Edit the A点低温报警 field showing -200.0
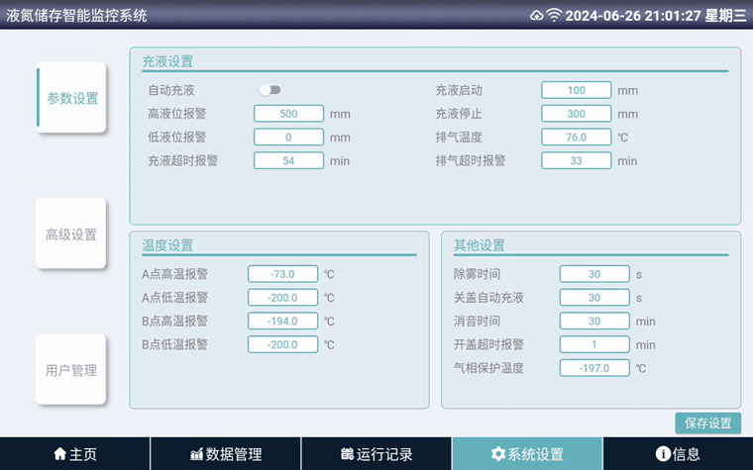The width and height of the screenshot is (753, 470). pyautogui.click(x=282, y=298)
